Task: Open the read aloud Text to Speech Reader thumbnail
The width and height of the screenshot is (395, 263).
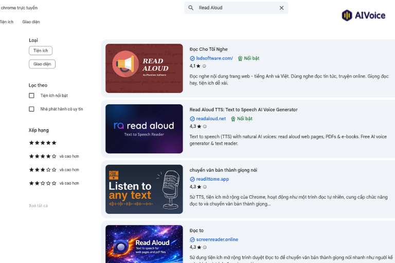Action: 144,129
